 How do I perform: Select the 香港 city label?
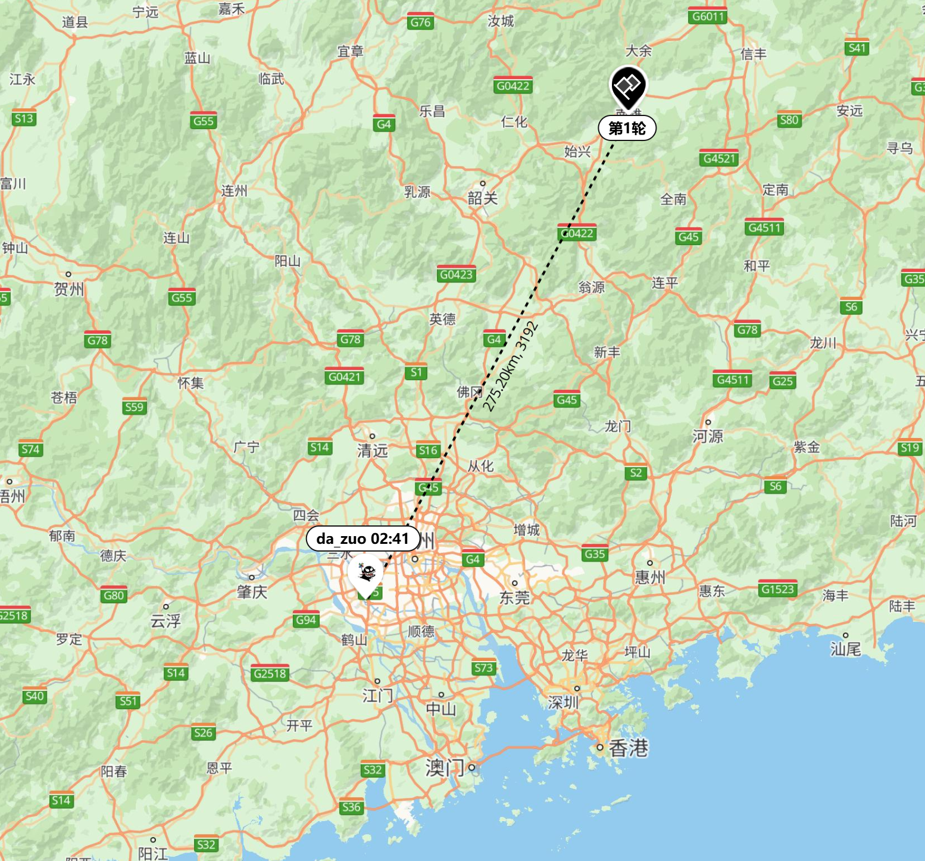coord(628,748)
